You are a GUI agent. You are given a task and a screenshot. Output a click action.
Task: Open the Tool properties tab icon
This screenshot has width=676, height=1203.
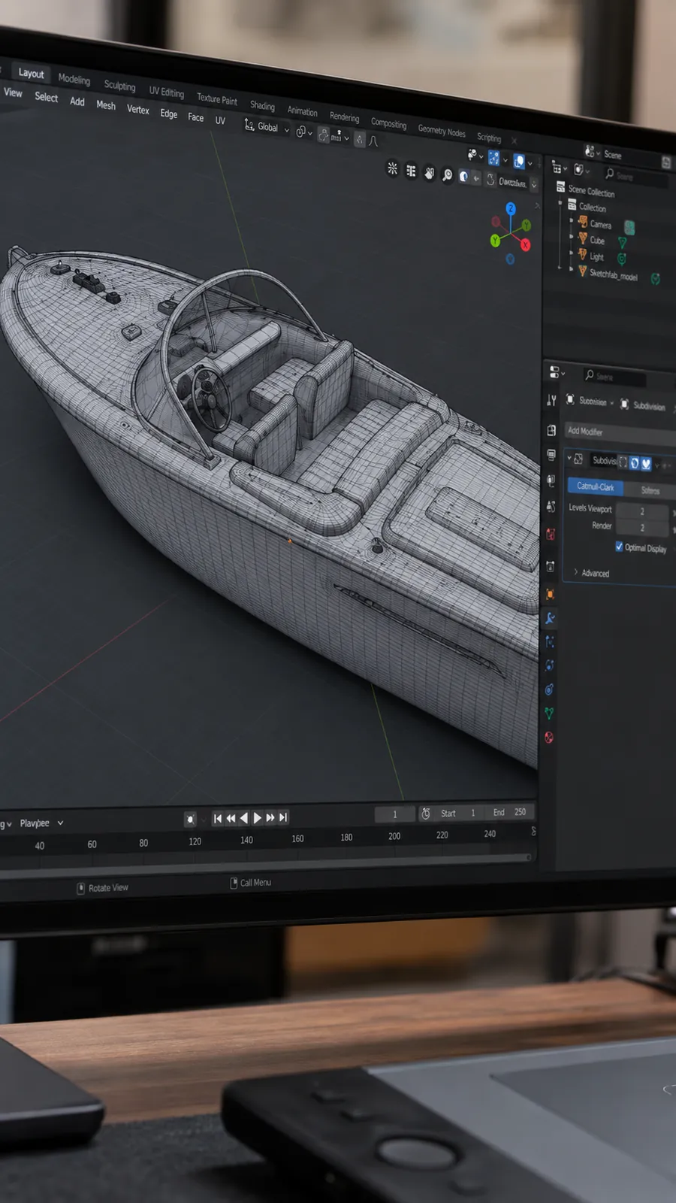click(551, 401)
